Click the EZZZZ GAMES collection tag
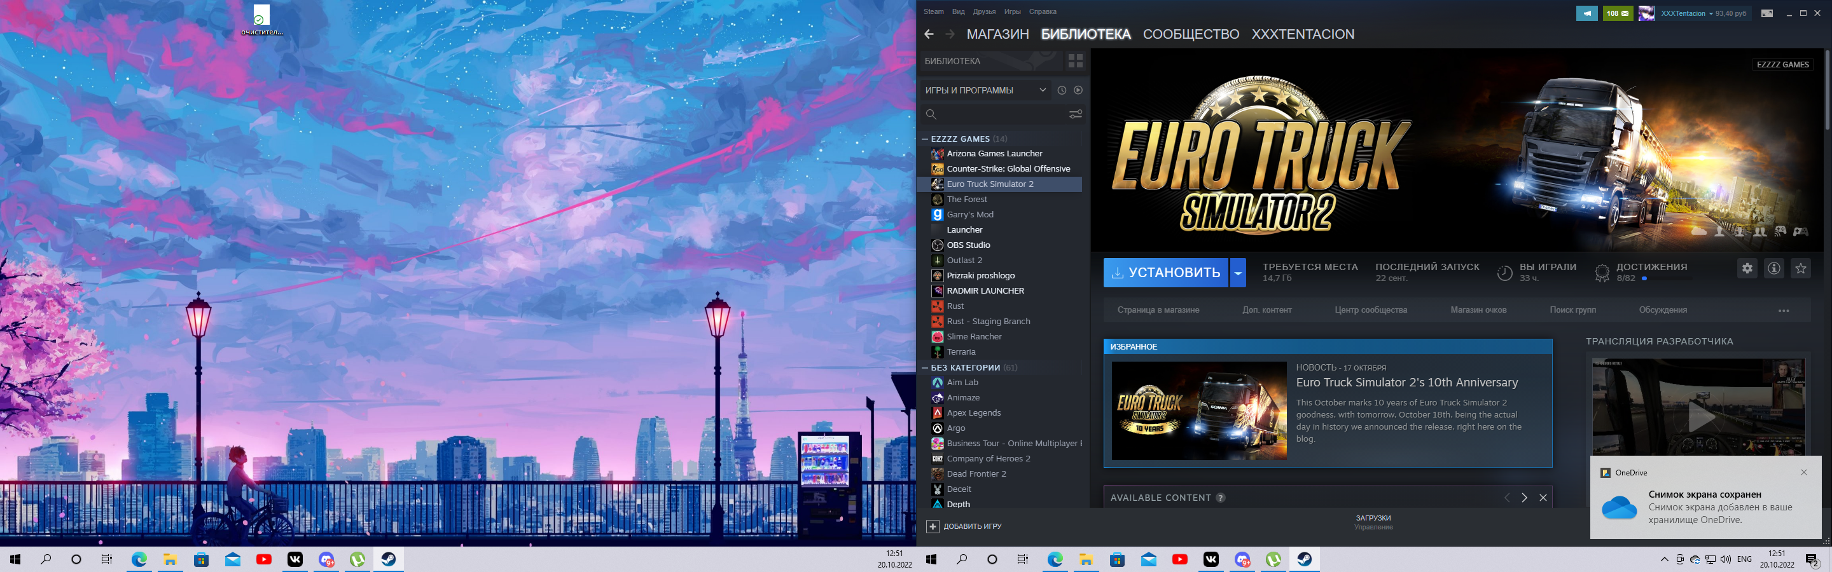Image resolution: width=1832 pixels, height=572 pixels. tap(1782, 64)
